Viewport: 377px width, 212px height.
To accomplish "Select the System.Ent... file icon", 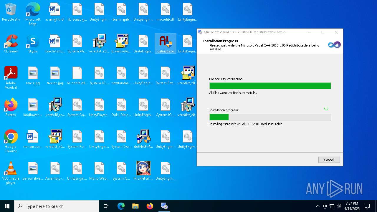I will click(166, 76).
